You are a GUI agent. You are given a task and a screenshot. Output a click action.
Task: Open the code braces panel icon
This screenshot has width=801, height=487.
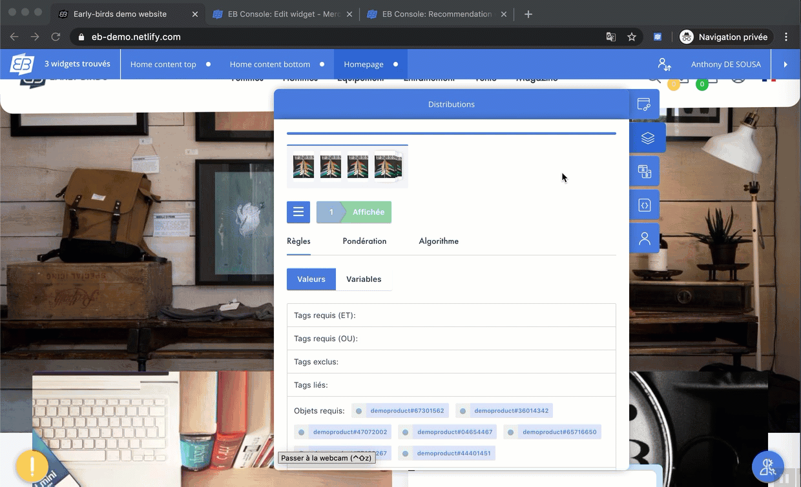coord(644,205)
